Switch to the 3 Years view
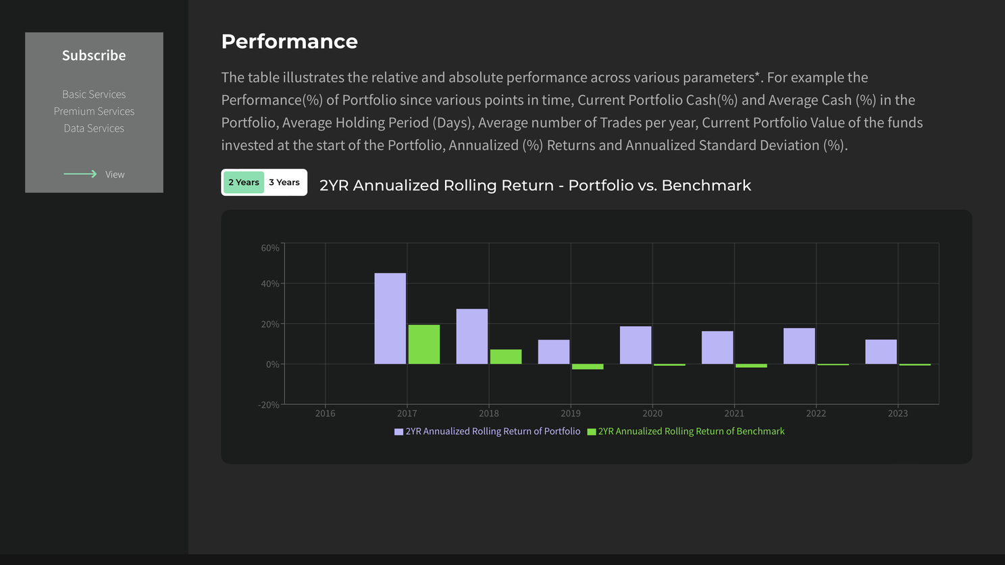This screenshot has width=1005, height=565. click(x=284, y=182)
